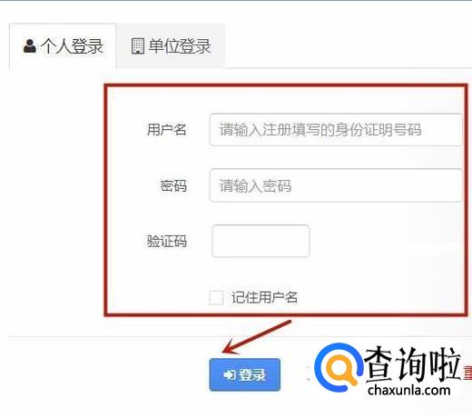Image resolution: width=472 pixels, height=418 pixels.
Task: Click the 验证码 field label
Action: (166, 241)
